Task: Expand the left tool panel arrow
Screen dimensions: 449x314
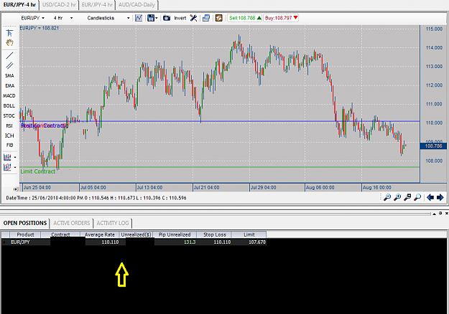Action: [x=16, y=189]
